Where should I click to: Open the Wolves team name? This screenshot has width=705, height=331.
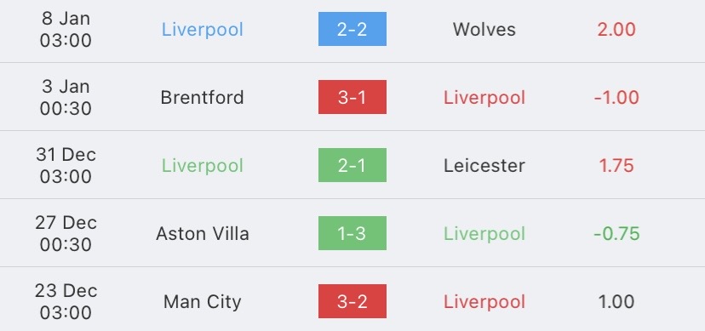[x=484, y=30]
